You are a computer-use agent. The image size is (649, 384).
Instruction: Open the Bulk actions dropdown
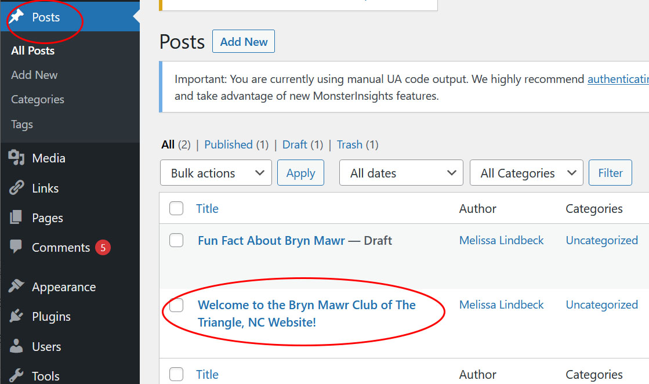click(216, 172)
